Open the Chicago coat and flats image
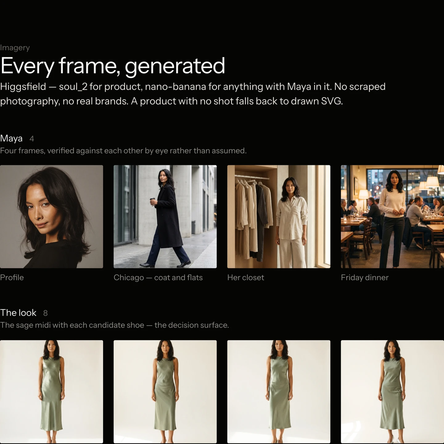 [165, 216]
